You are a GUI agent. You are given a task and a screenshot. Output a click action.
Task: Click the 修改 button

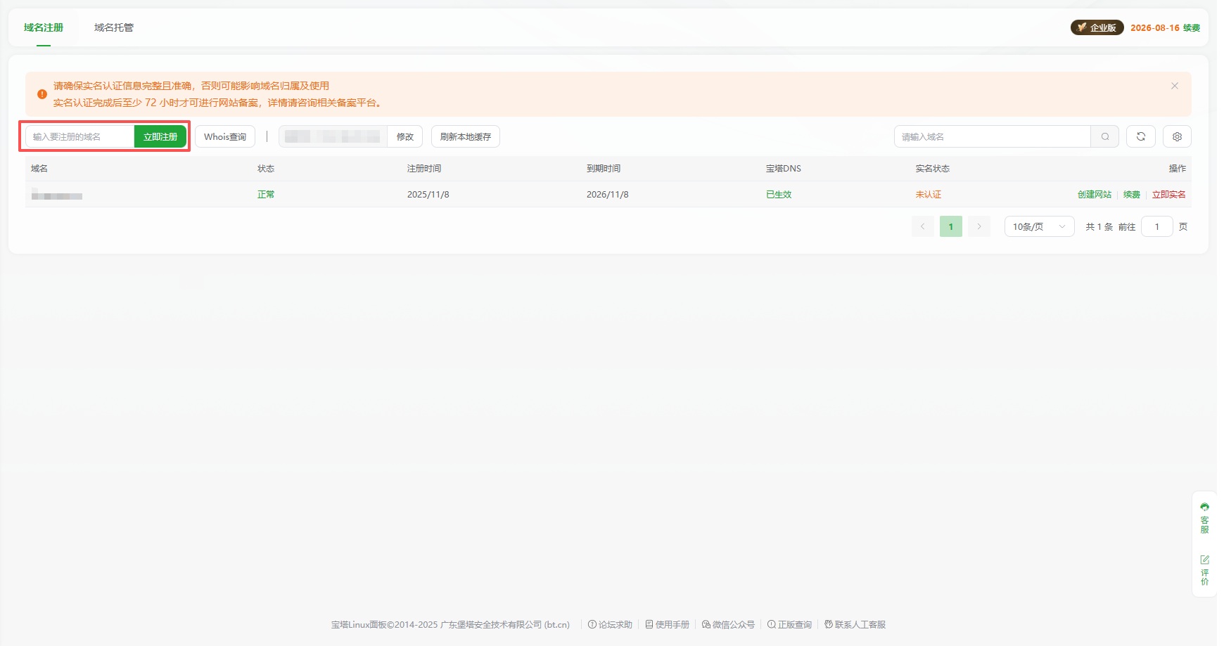coord(404,136)
